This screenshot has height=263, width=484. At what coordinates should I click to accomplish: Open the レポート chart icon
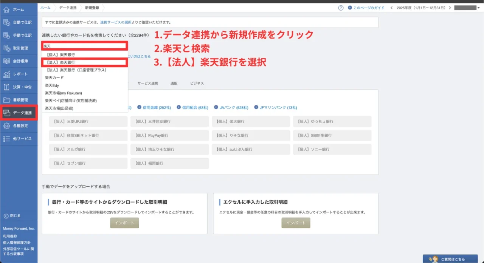(6, 74)
